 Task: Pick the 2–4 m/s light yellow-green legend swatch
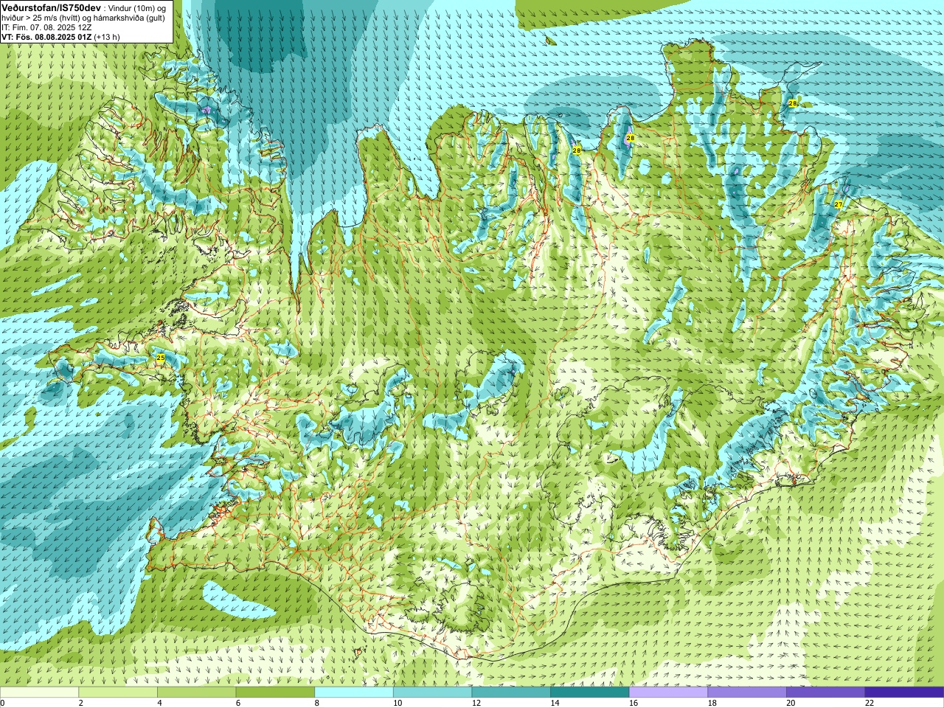point(118,693)
